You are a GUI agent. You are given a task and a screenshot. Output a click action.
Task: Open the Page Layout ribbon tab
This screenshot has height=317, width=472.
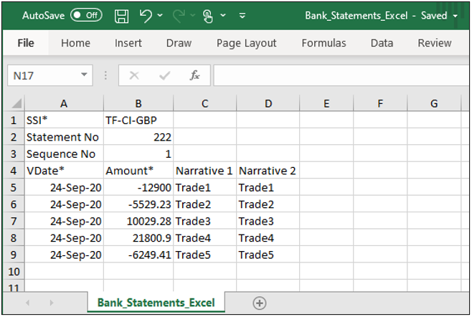click(246, 43)
